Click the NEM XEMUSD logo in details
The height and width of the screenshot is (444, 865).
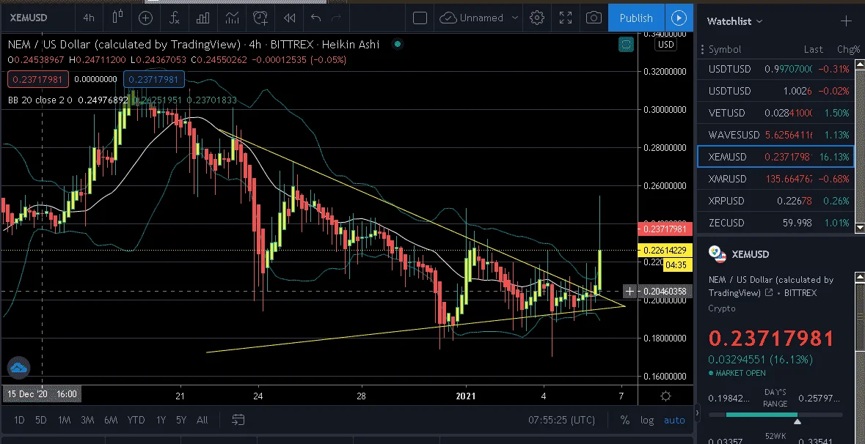click(717, 254)
